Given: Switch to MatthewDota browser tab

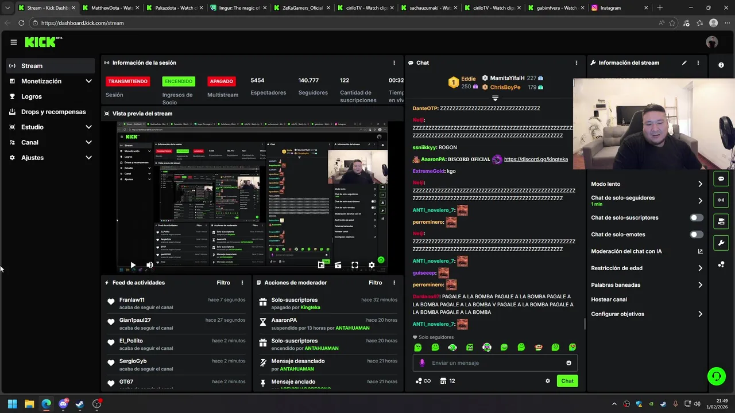Looking at the screenshot, I should pyautogui.click(x=110, y=8).
